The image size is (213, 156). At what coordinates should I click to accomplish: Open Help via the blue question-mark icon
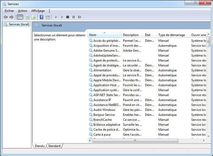tap(42, 17)
